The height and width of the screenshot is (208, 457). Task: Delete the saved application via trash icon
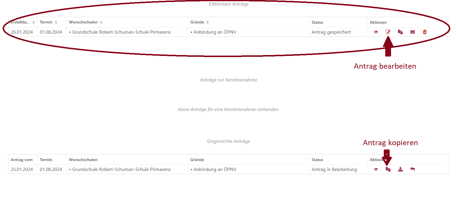(x=424, y=32)
